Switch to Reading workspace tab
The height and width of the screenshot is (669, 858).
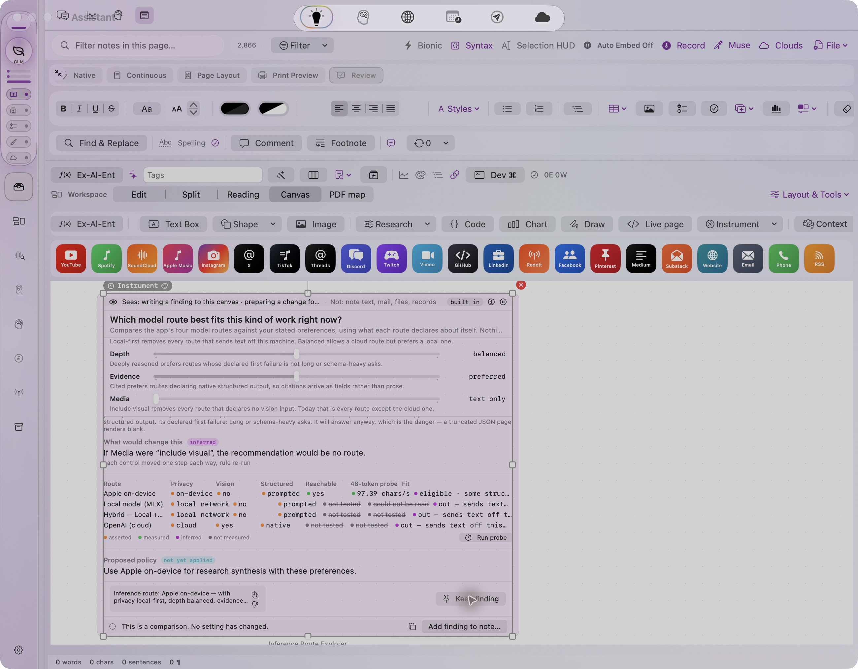(x=243, y=195)
